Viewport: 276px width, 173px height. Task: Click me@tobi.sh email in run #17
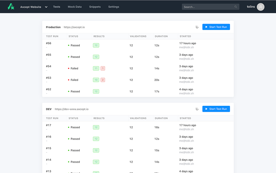coord(186,129)
